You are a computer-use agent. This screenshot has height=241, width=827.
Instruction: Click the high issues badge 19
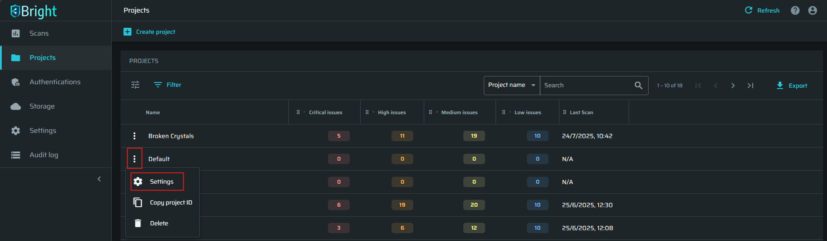coord(402,205)
